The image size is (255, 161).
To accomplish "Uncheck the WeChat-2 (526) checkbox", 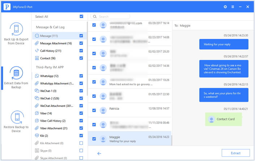I will [x=81, y=98].
